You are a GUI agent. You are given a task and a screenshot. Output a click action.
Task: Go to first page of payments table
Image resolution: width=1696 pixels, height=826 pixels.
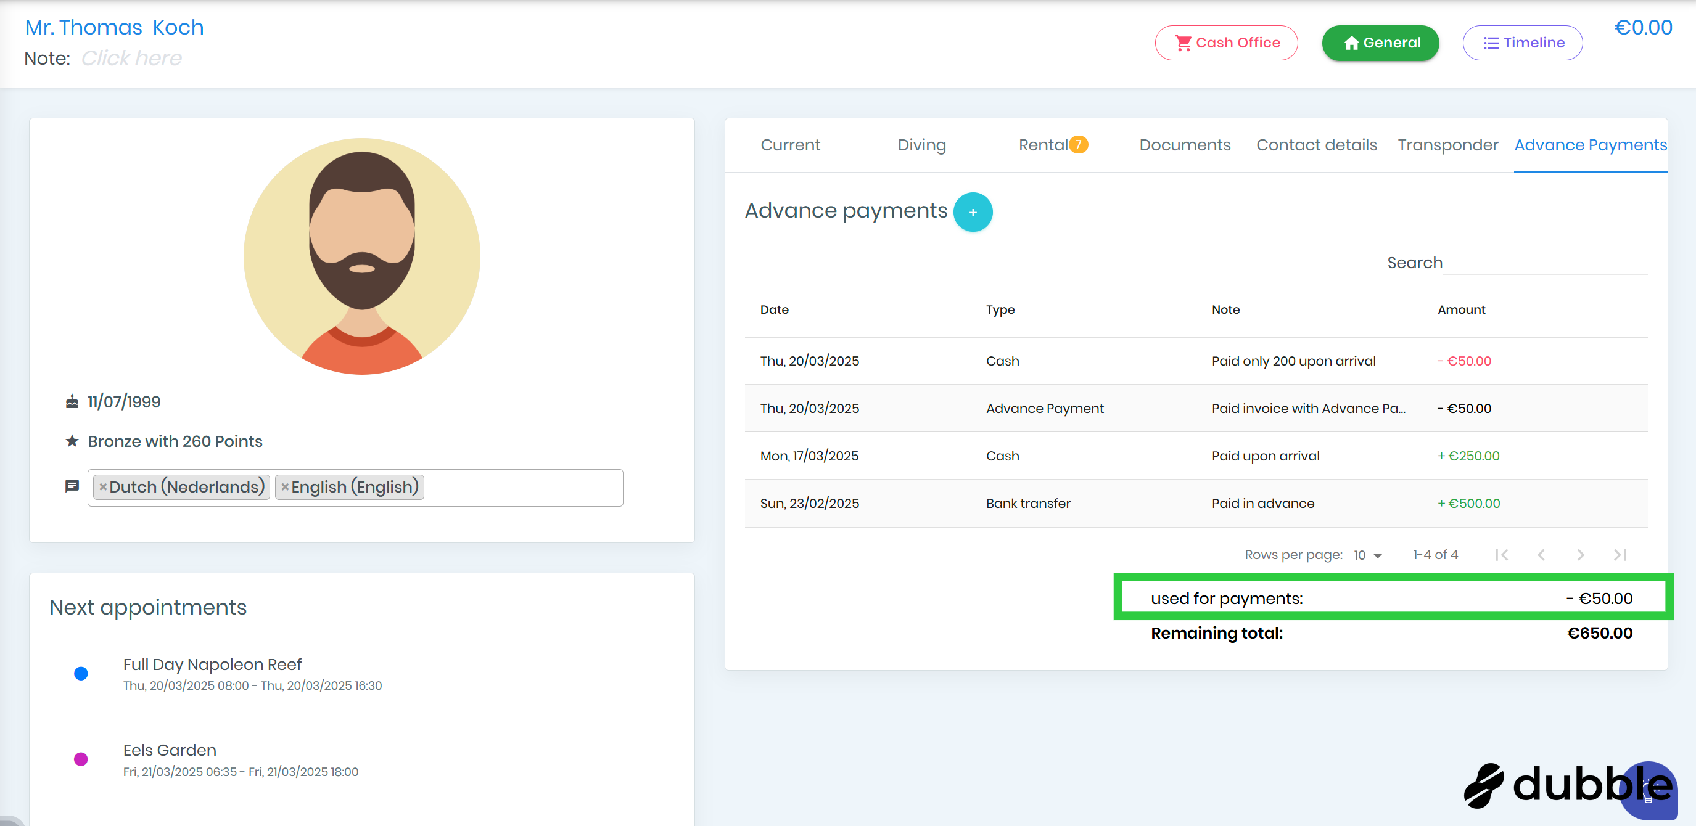[1501, 555]
